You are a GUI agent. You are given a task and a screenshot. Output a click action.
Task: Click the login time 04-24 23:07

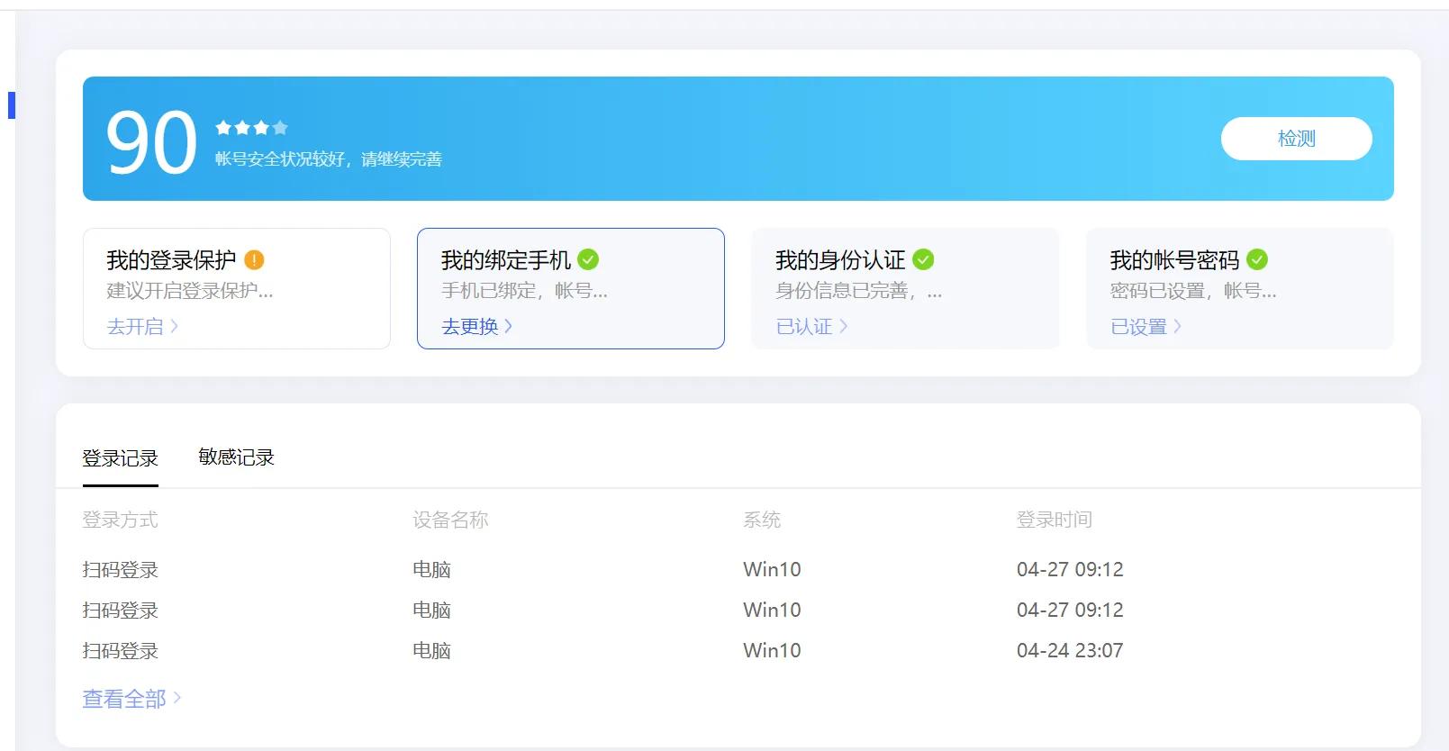[1070, 650]
